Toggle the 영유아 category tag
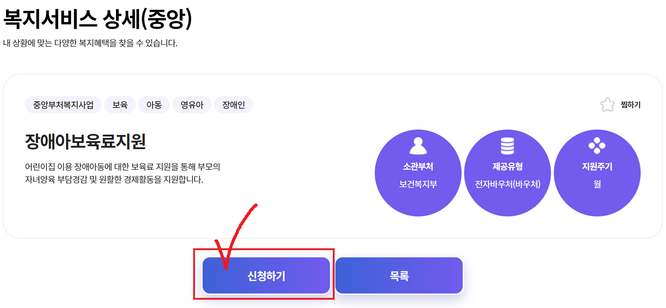The height and width of the screenshot is (308, 666). (192, 105)
